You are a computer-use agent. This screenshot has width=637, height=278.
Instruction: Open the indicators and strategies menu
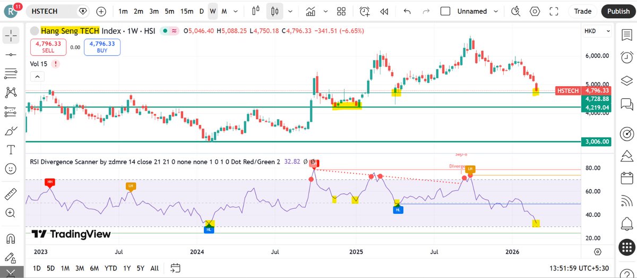click(x=311, y=11)
